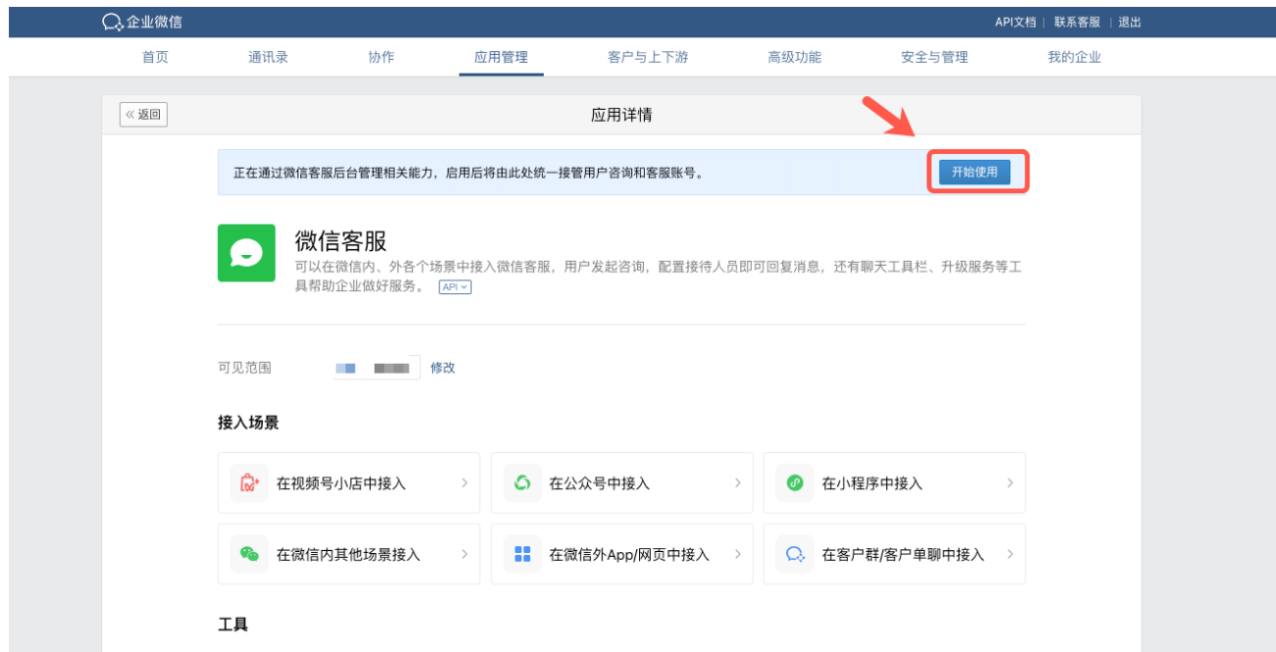The width and height of the screenshot is (1276, 652).
Task: Click the 接入场景 section heading
Action: pos(248,423)
